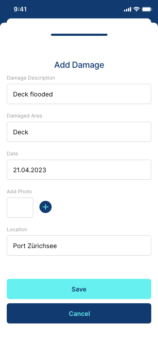Tap the 9:41 clock in status bar
Image resolution: width=158 pixels, height=342 pixels.
click(20, 9)
